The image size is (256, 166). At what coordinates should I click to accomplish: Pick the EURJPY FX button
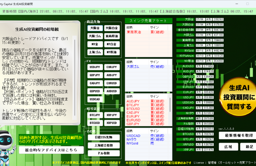pyautogui.click(x=112, y=67)
